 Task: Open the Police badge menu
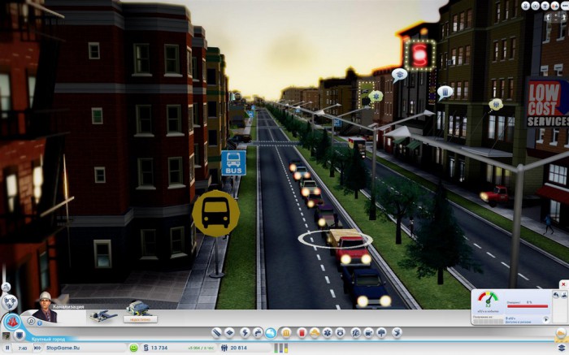pyautogui.click(x=340, y=332)
